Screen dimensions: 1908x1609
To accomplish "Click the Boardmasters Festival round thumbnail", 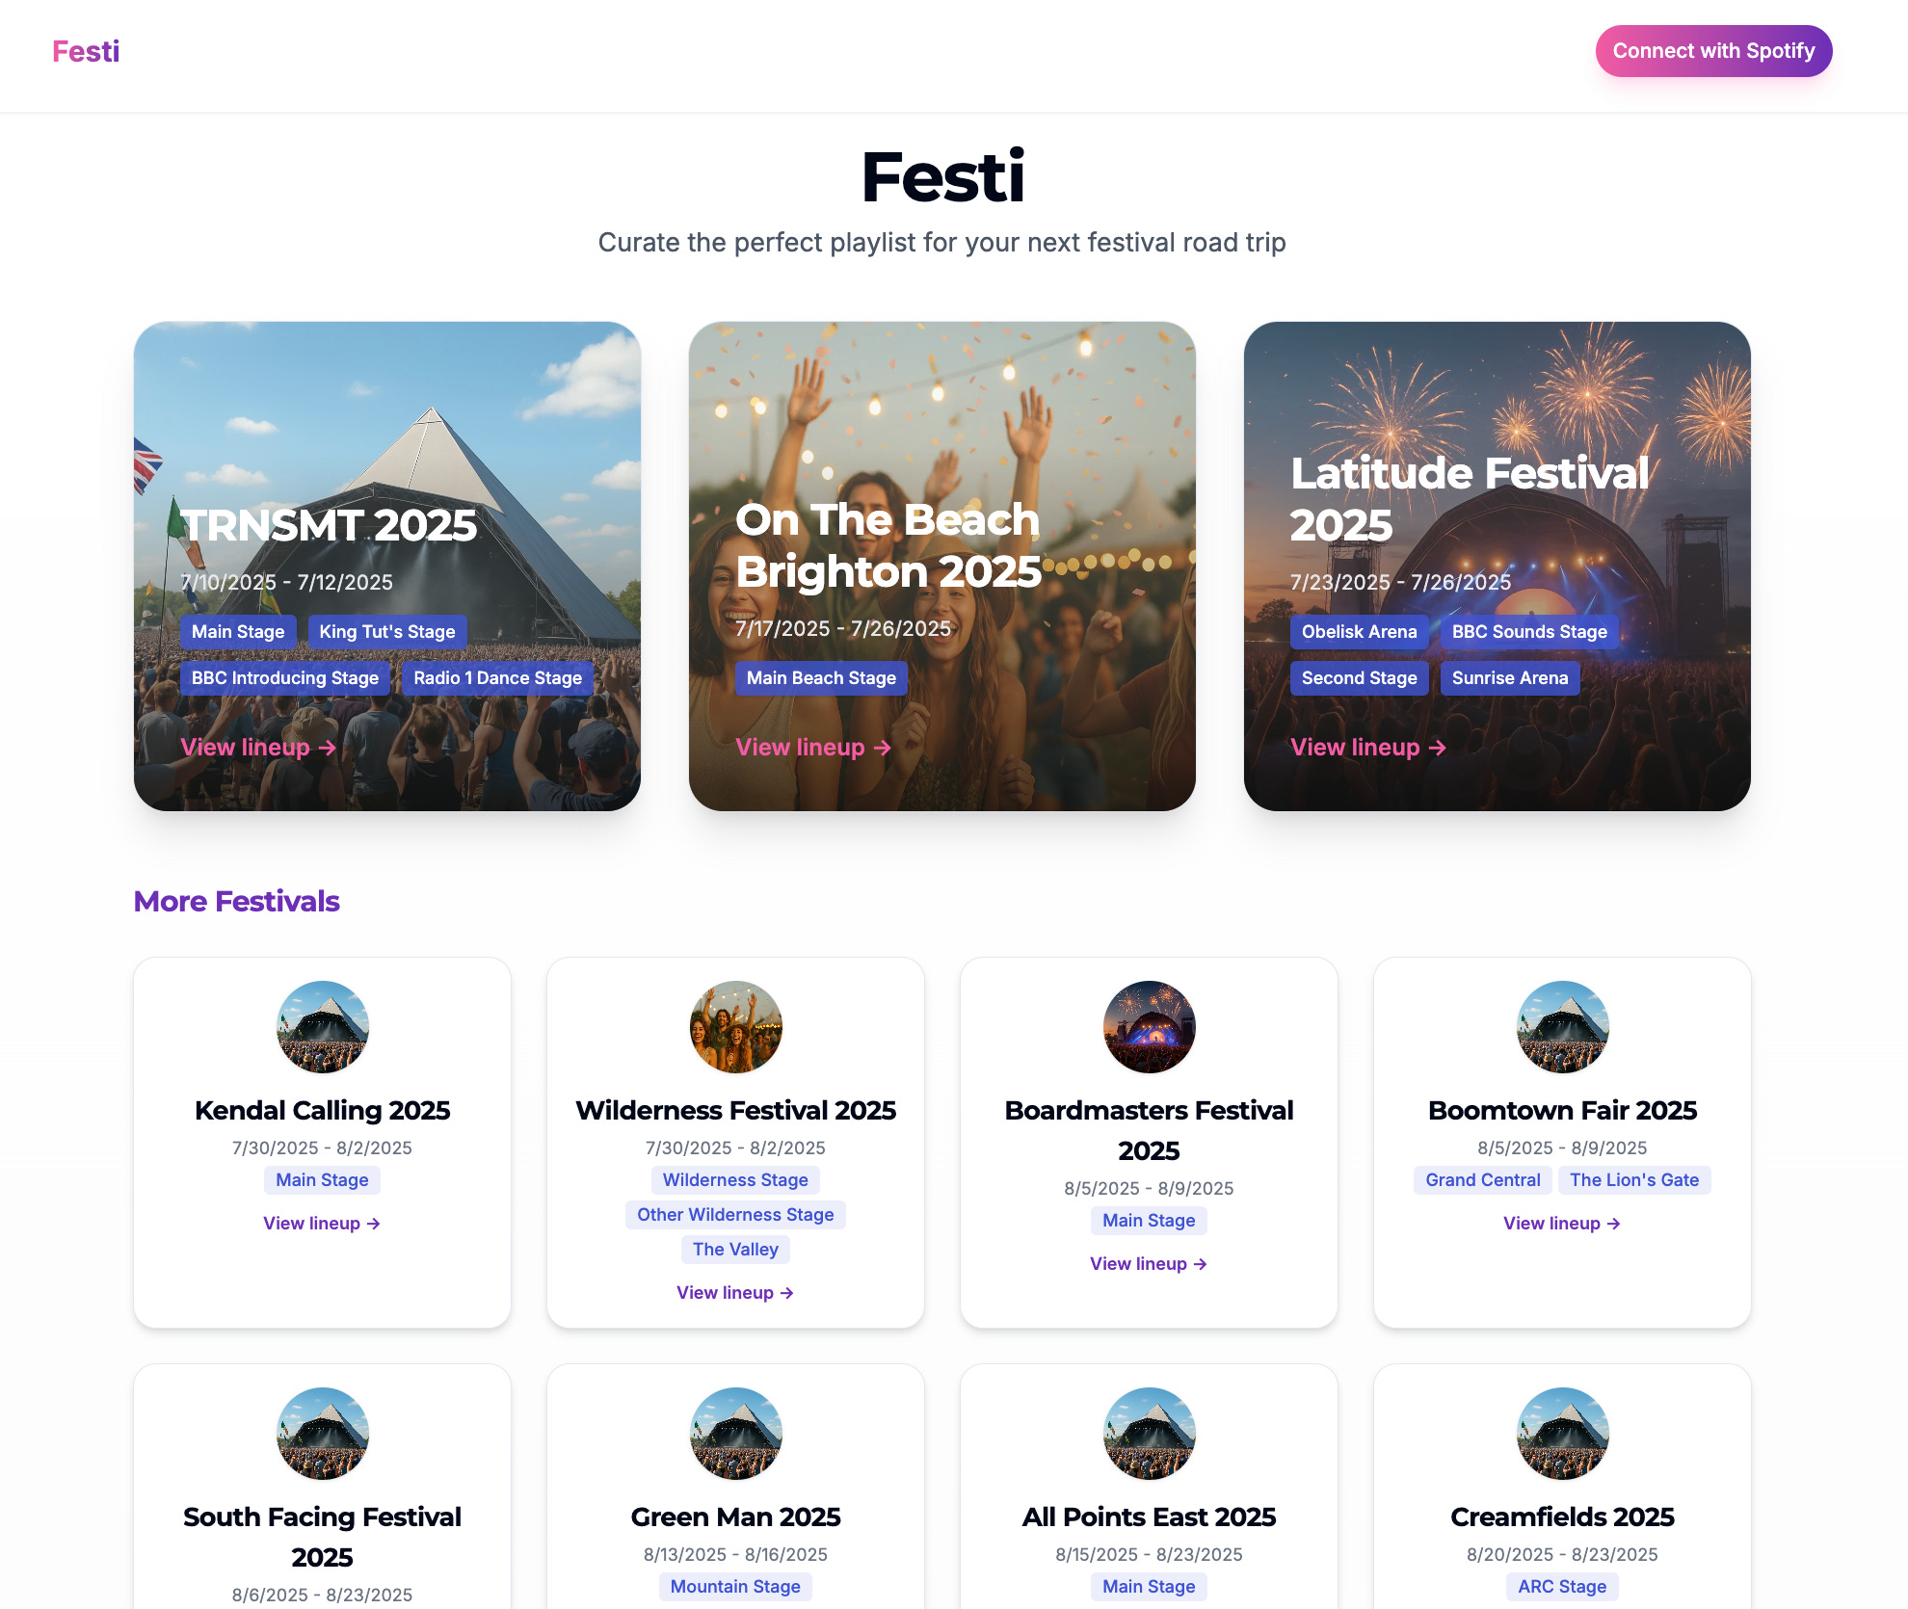I will pos(1150,1027).
